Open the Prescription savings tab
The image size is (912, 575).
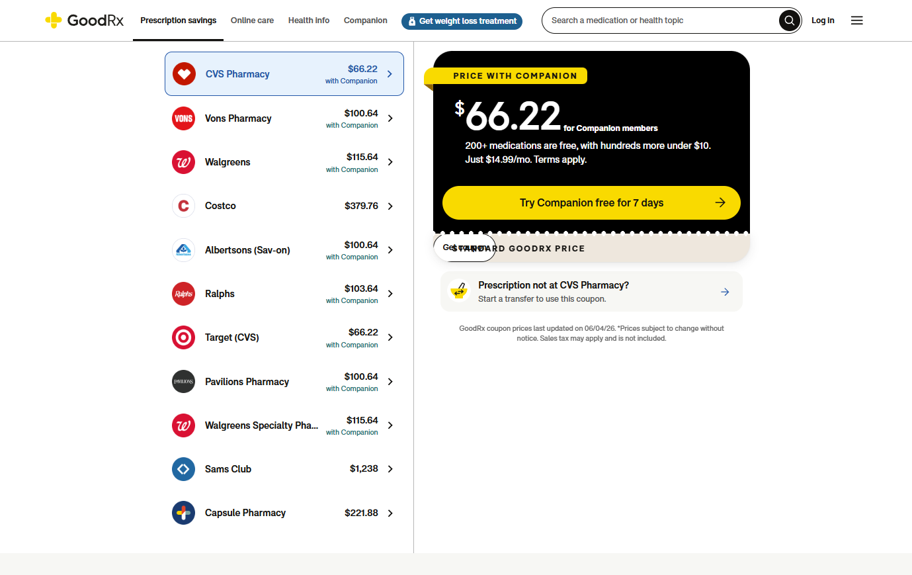[178, 21]
